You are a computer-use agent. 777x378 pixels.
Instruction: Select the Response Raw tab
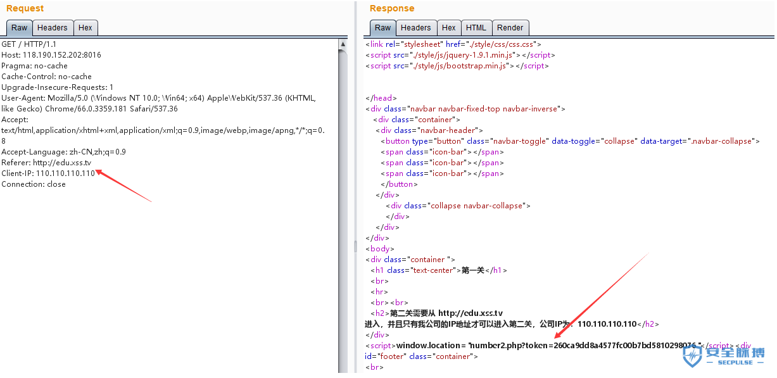[383, 28]
